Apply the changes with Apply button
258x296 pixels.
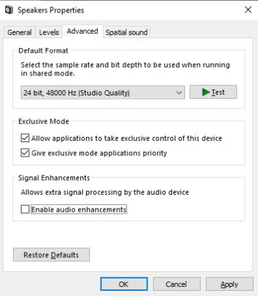pos(229,284)
